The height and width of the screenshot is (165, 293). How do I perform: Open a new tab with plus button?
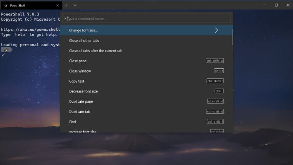[66, 5]
